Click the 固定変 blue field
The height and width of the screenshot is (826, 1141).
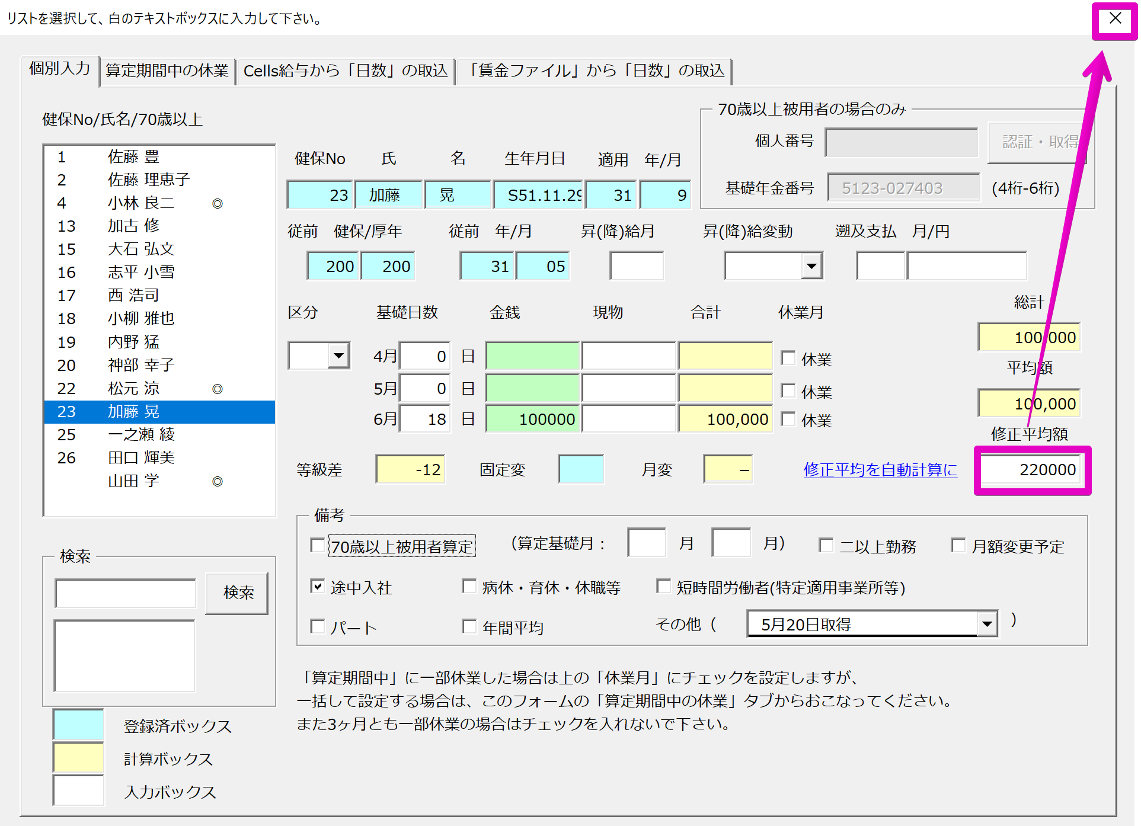pos(581,470)
